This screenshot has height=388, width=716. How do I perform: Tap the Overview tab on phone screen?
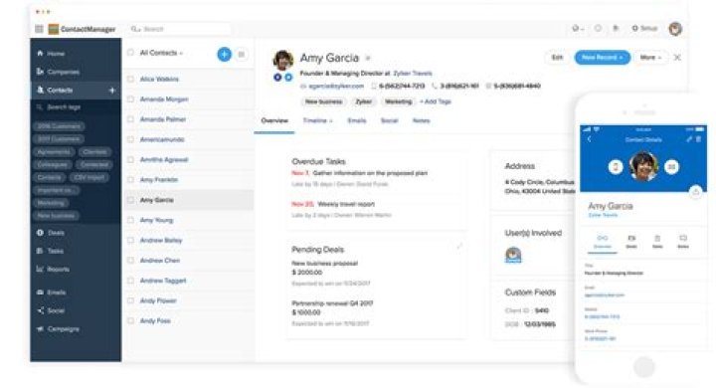tap(603, 242)
